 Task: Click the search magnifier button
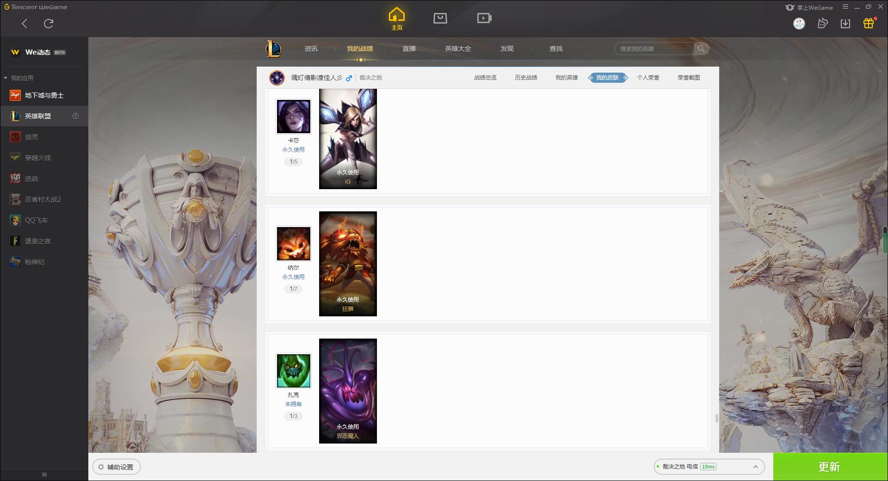701,49
